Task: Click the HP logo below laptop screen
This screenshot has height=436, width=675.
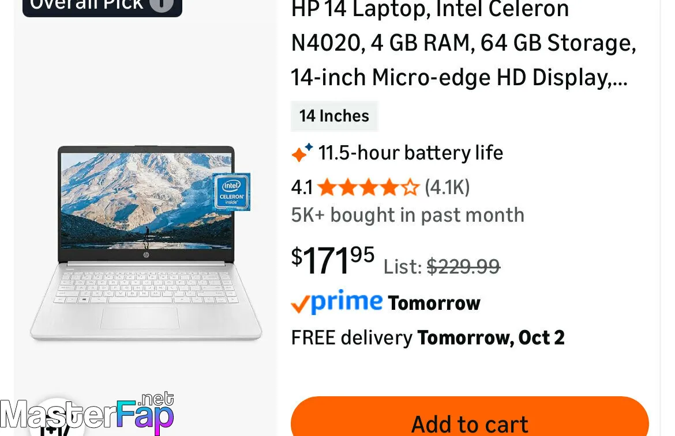Action: pyautogui.click(x=146, y=254)
